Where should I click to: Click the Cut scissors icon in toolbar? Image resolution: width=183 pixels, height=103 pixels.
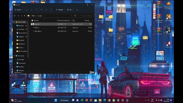point(27,10)
